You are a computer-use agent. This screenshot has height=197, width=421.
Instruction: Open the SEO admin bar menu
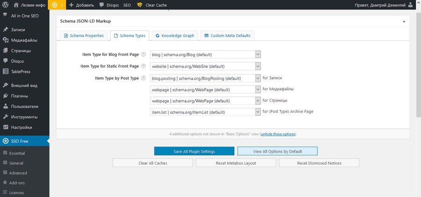pyautogui.click(x=127, y=5)
